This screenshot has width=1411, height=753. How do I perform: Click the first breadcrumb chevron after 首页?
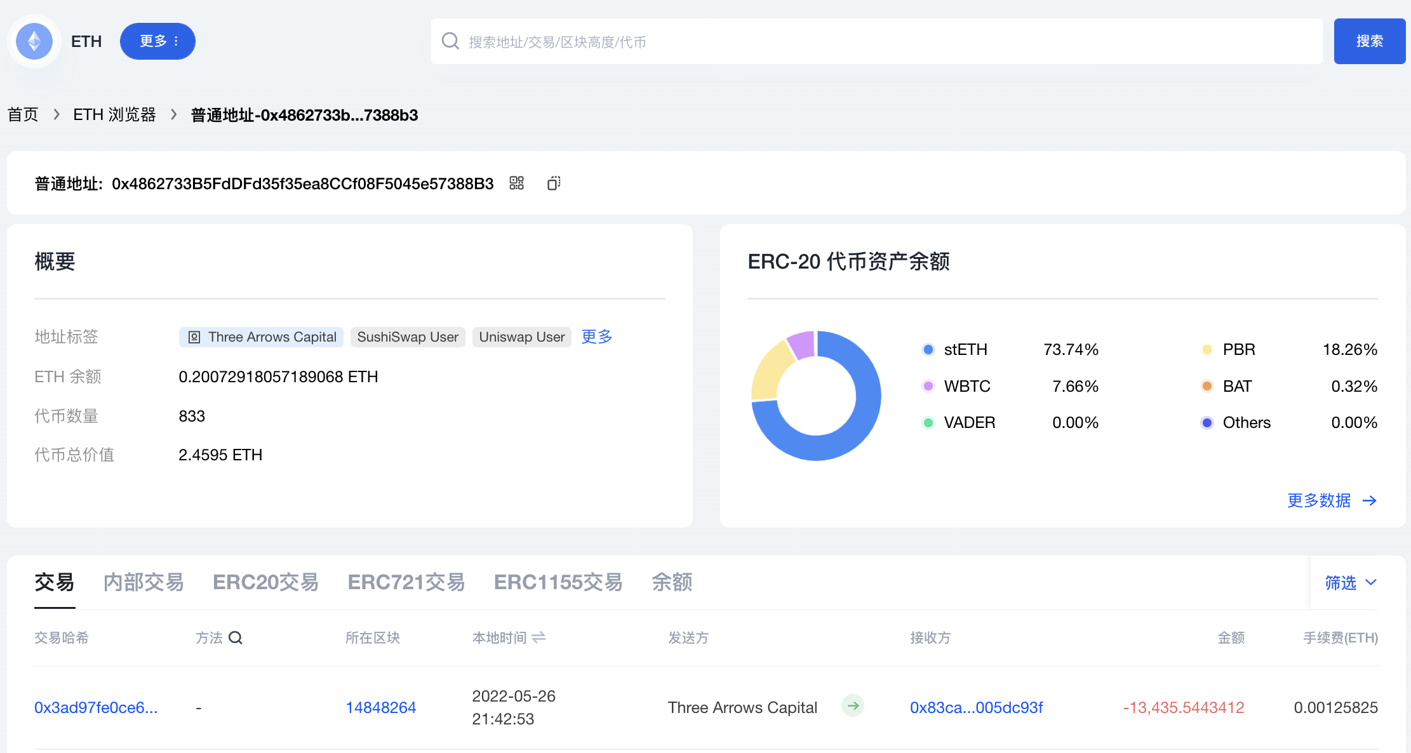coord(57,115)
